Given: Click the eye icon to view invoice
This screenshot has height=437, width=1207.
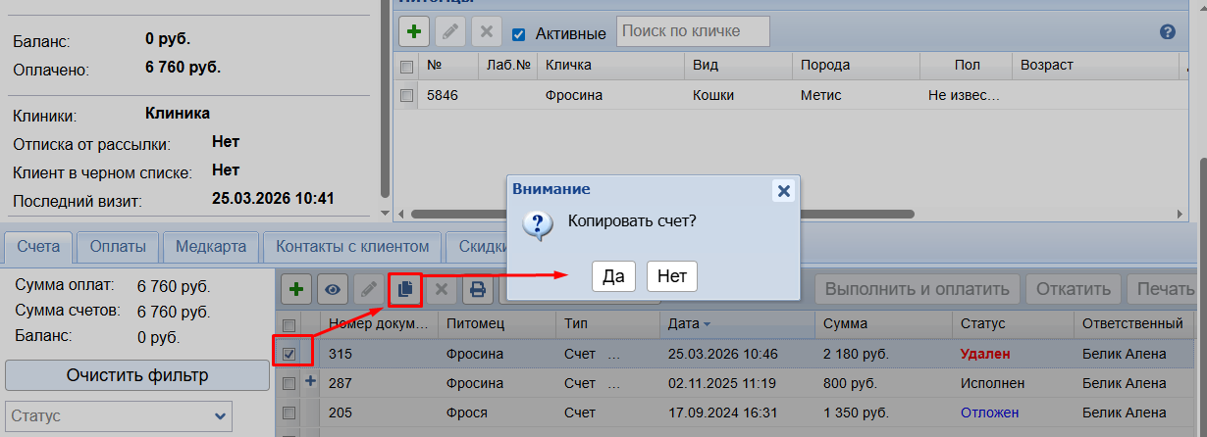Looking at the screenshot, I should coord(334,289).
